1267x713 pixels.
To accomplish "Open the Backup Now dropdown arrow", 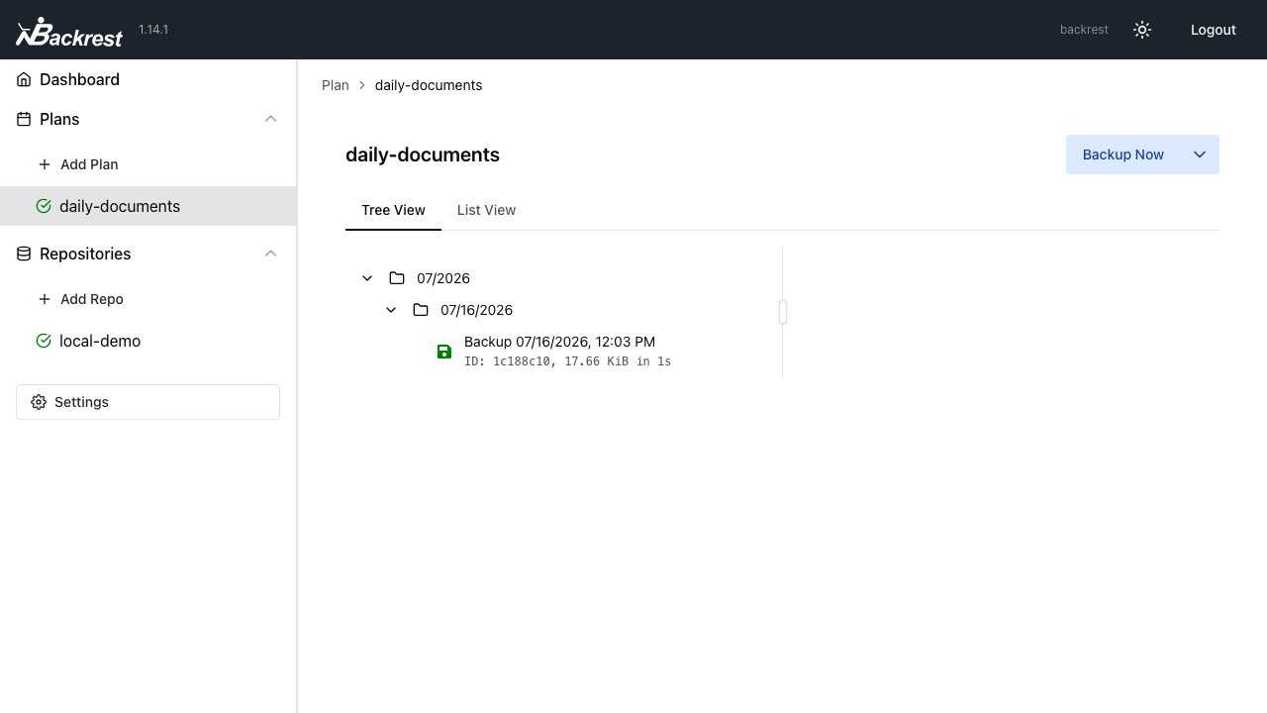I will tap(1200, 154).
